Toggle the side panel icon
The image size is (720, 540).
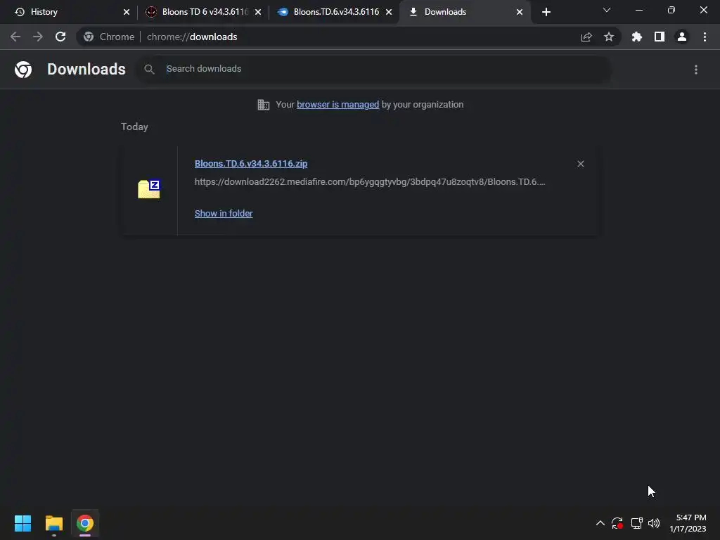coord(660,37)
